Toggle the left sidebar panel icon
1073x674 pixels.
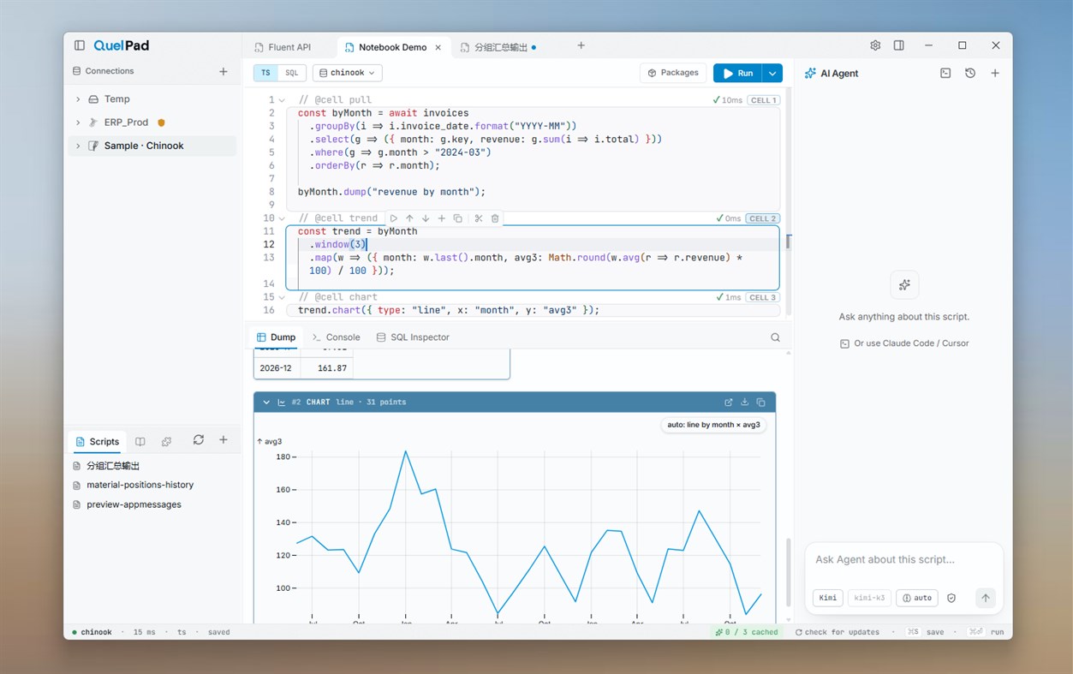(80, 45)
